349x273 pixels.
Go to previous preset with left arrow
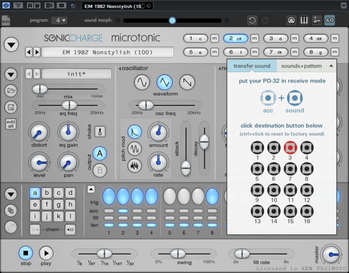[28, 52]
